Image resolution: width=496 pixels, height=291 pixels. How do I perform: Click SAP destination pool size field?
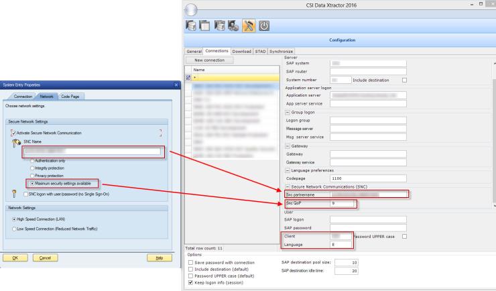tap(347, 263)
